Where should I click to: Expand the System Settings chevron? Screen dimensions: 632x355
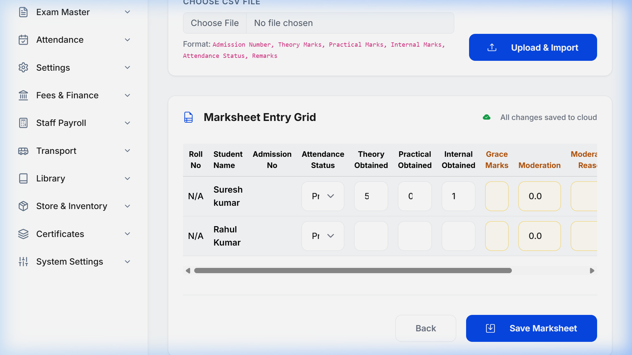click(x=128, y=262)
